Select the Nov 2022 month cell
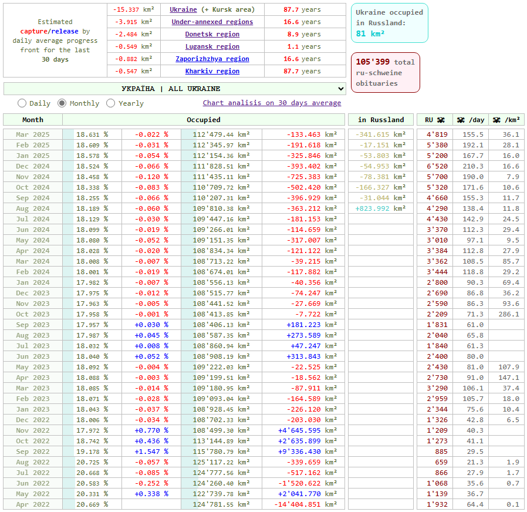 pos(33,430)
